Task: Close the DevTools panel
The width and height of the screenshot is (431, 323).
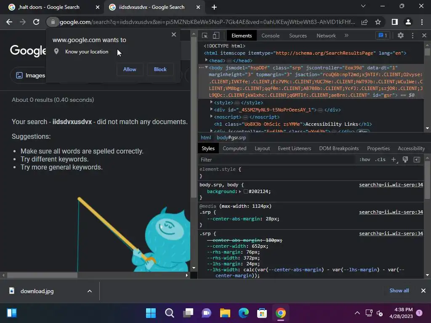Action: tap(424, 35)
